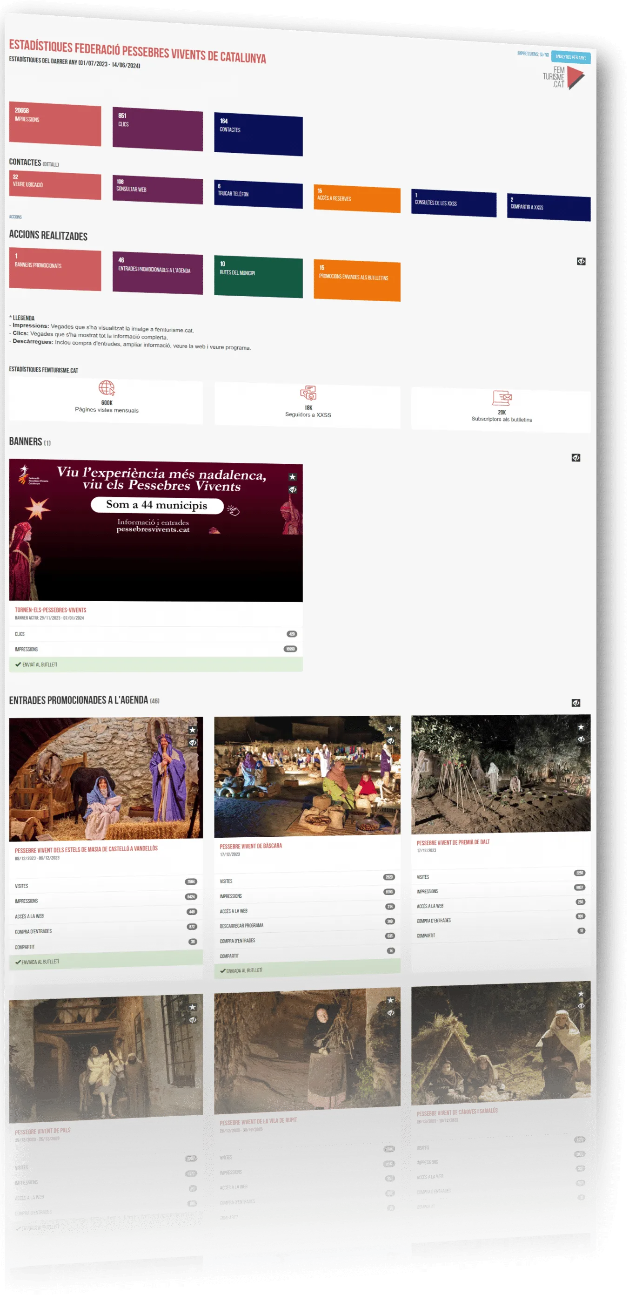Click the 'Estadístiques del darrer any' date range
This screenshot has height=1295, width=629.
coord(74,62)
